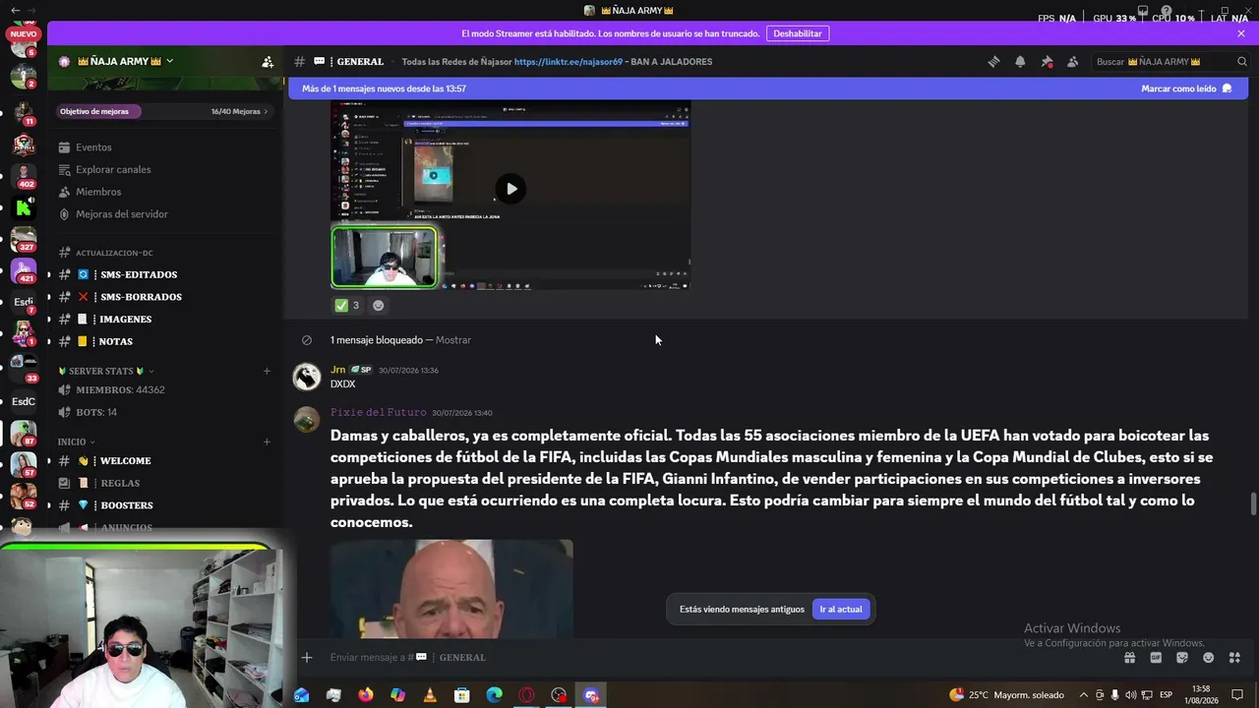Expand the 16/40 Mejoras arrow
1259x708 pixels.
[x=266, y=111]
